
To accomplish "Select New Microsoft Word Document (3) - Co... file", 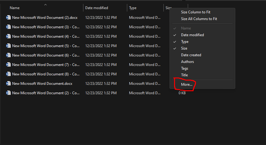I will [x=46, y=27].
